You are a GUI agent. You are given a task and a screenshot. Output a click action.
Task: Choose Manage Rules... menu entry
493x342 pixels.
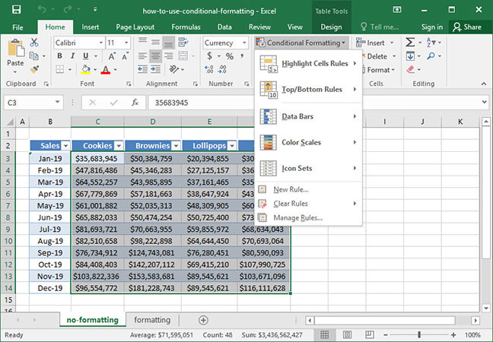(308, 217)
